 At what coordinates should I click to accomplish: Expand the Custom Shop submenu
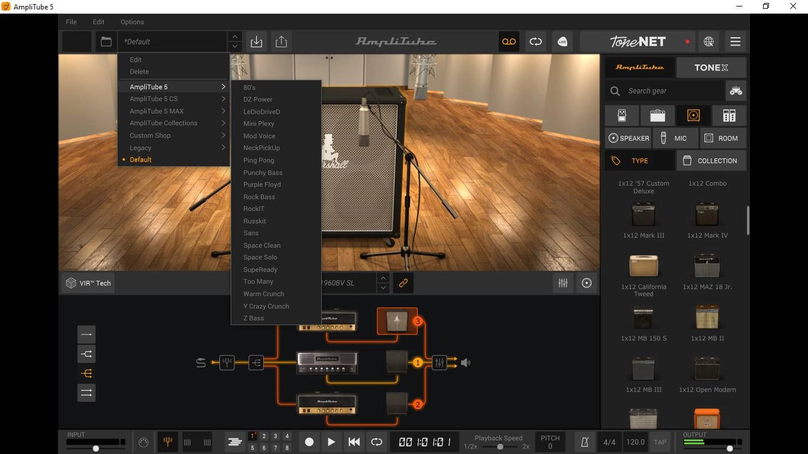pyautogui.click(x=173, y=135)
